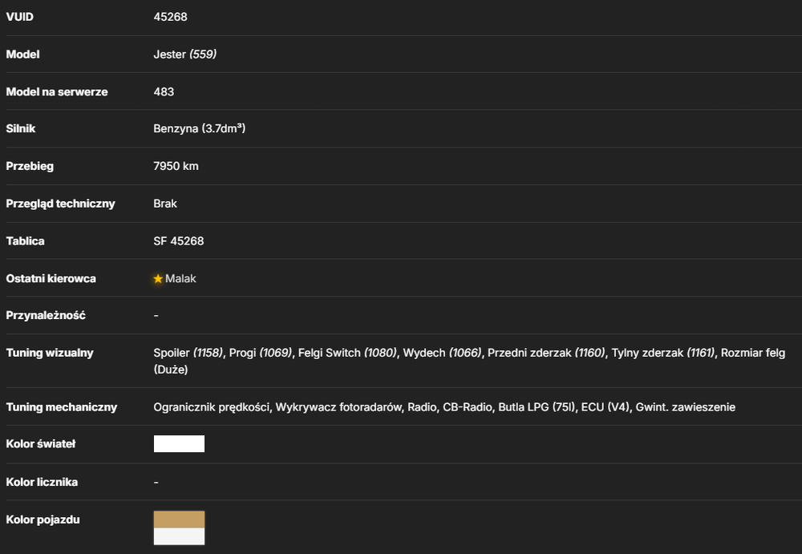The width and height of the screenshot is (802, 554).
Task: Click Progi (1069) tuning entry
Action: point(261,353)
